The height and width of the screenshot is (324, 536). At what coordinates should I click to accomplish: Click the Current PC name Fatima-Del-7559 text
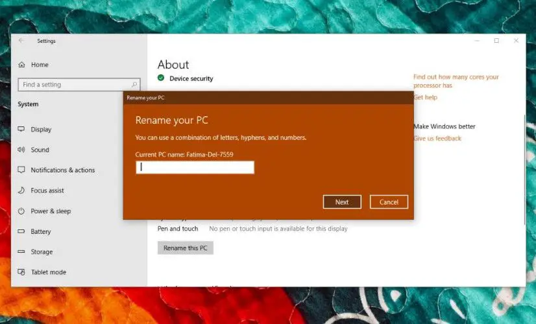[184, 154]
